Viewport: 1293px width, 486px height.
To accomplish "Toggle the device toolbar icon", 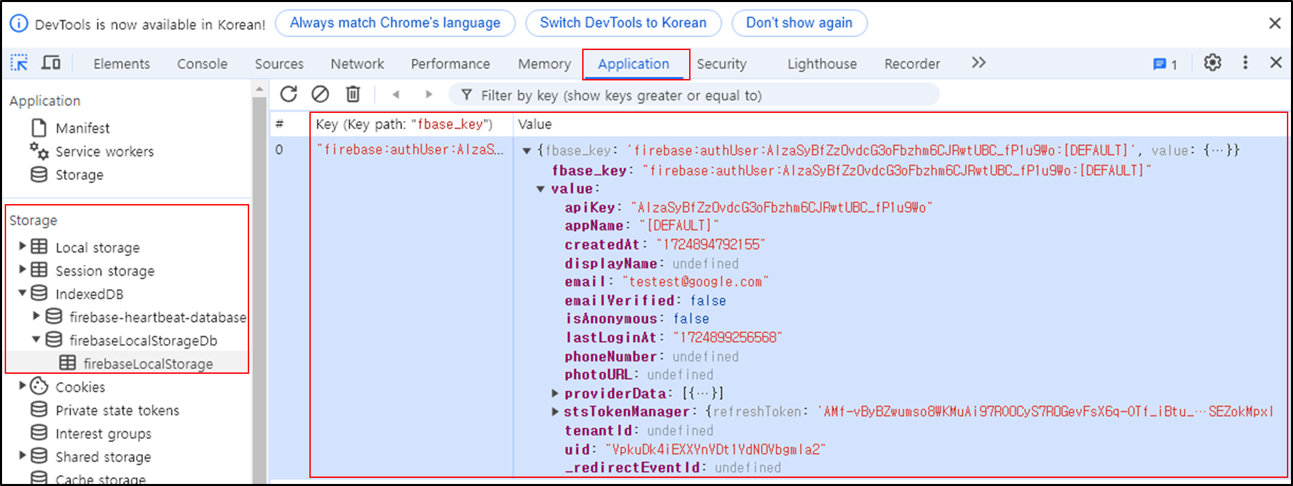I will pos(51,63).
